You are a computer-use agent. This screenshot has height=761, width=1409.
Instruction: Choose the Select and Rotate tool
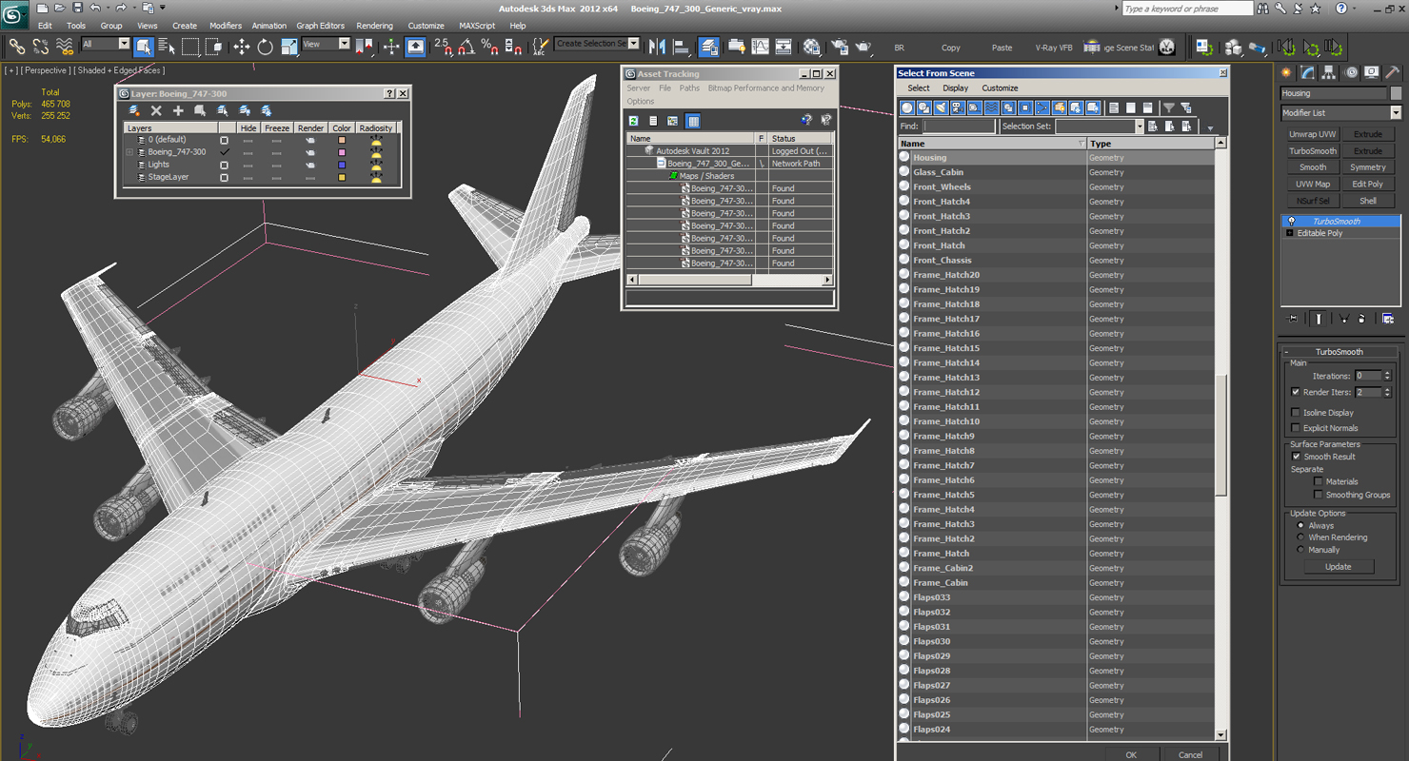pyautogui.click(x=265, y=46)
